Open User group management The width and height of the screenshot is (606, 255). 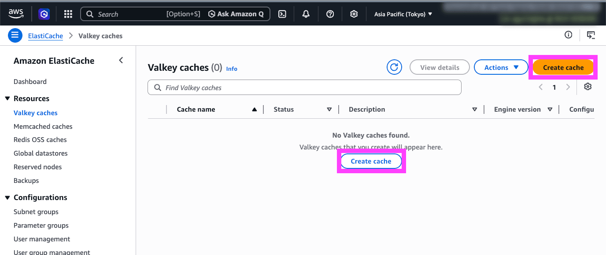[52, 252]
